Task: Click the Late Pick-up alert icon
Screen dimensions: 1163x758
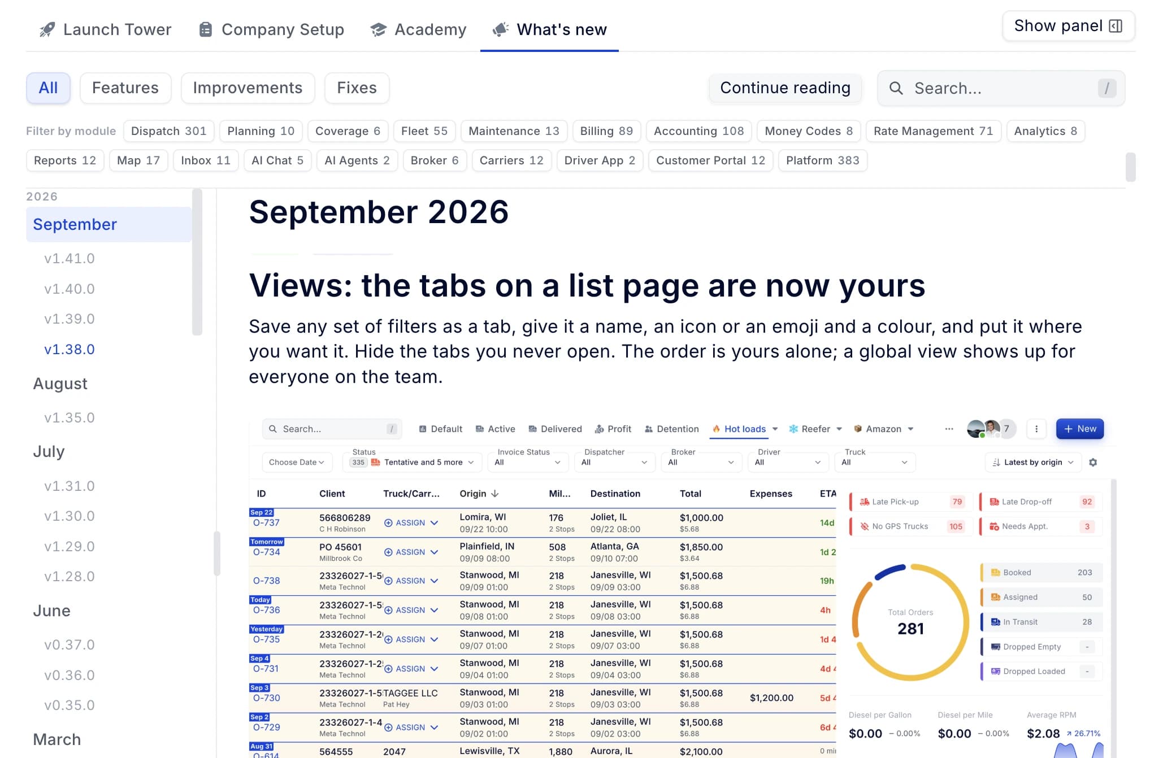Action: click(864, 502)
